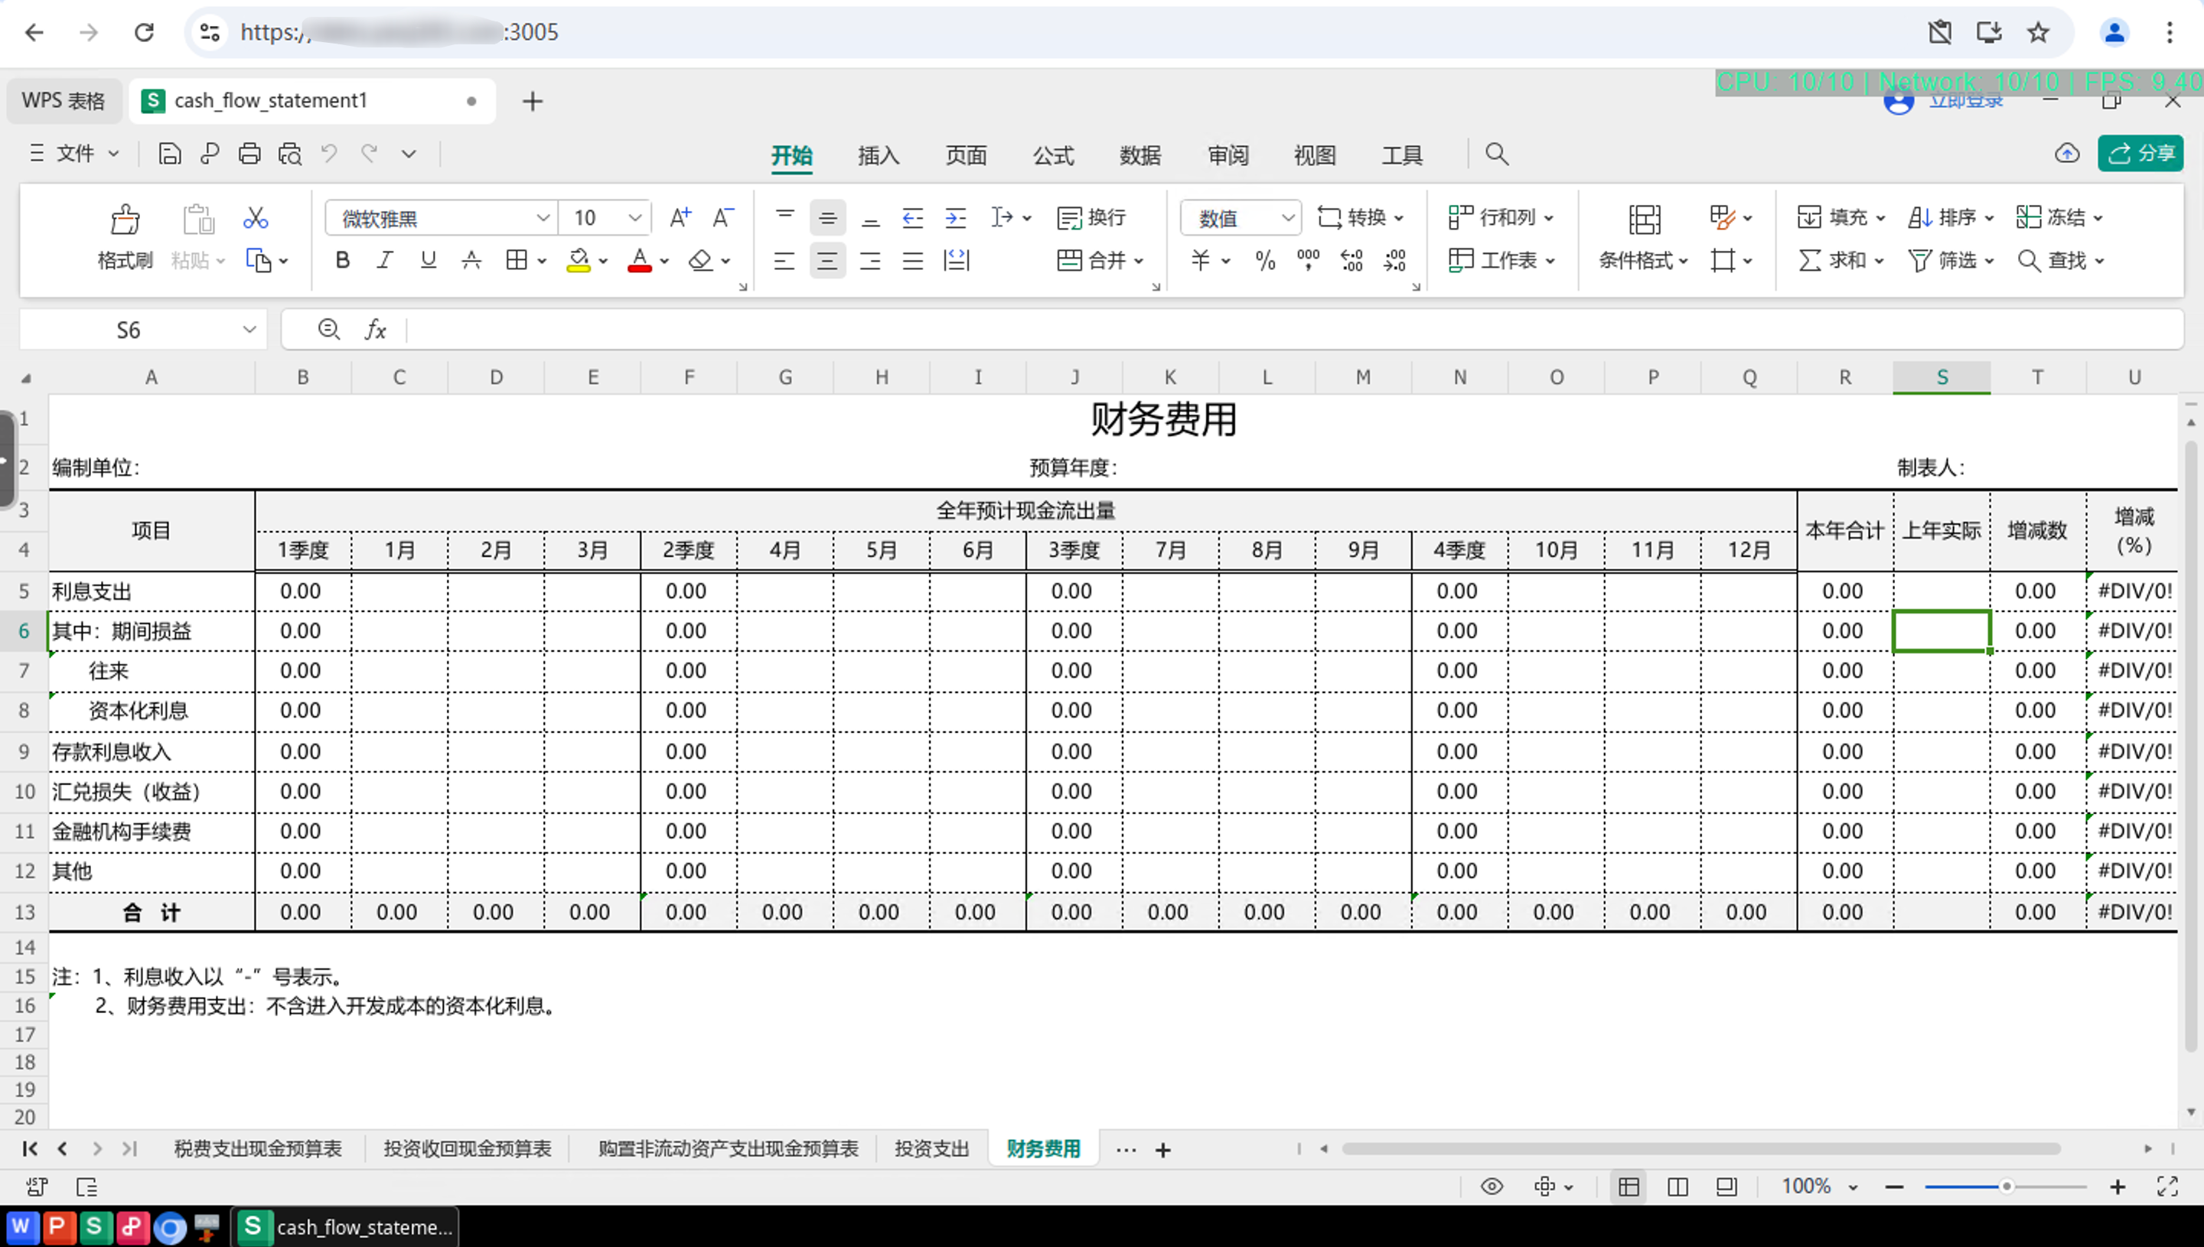The height and width of the screenshot is (1247, 2204).
Task: Toggle middle vertical alignment
Action: (827, 217)
